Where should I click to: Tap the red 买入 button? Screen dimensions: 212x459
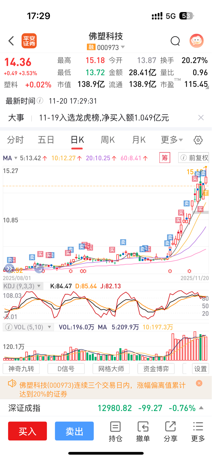click(x=27, y=431)
